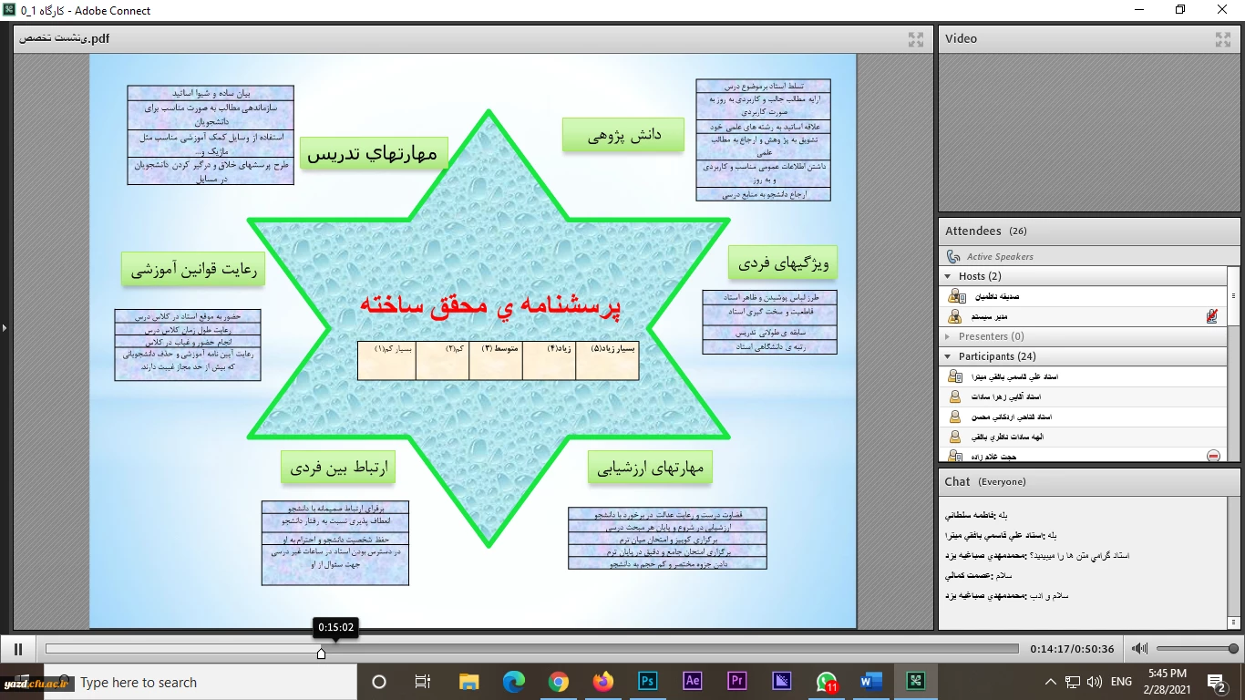Open Adobe After Effects from taskbar
This screenshot has width=1245, height=700.
tap(693, 681)
